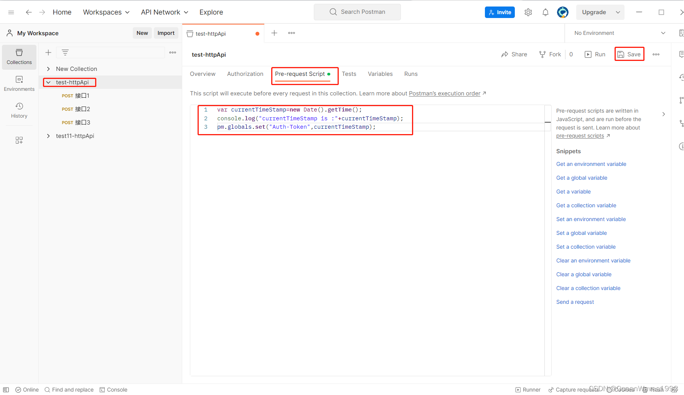This screenshot has width=684, height=395.
Task: Switch to the Authorization tab
Action: tap(245, 74)
